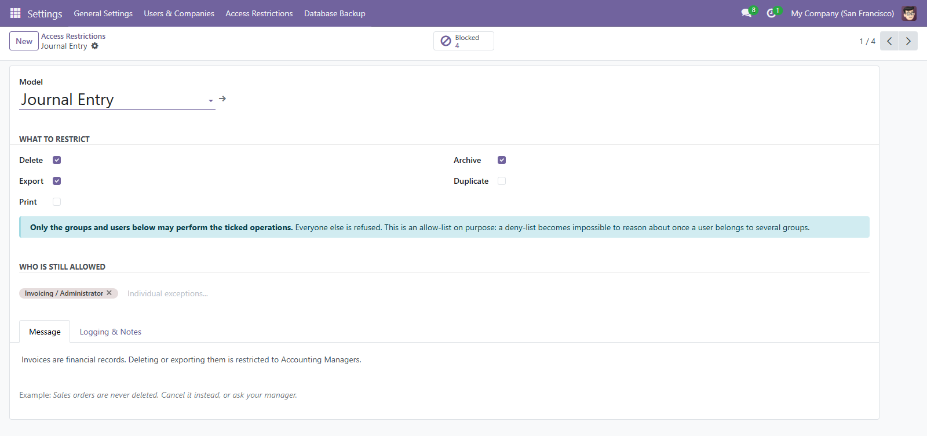This screenshot has width=927, height=436.
Task: Open the conversations chat bubble icon
Action: click(x=746, y=13)
